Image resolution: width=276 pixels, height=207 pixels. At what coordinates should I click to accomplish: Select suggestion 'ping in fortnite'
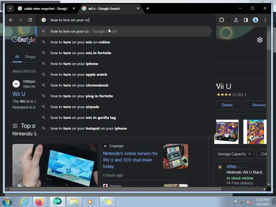124,96
